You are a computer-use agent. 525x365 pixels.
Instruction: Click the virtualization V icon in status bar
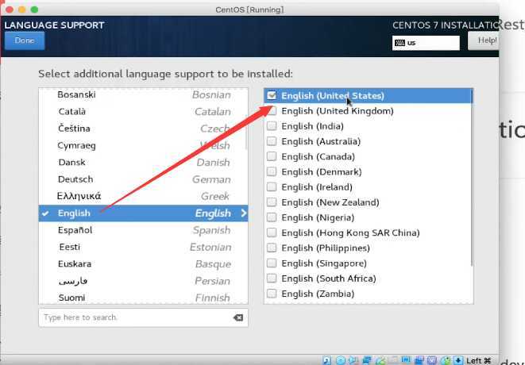[x=432, y=360]
